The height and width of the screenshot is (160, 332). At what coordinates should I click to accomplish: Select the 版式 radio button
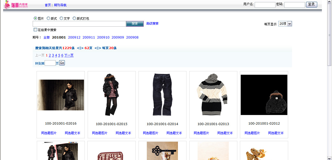(x=49, y=18)
